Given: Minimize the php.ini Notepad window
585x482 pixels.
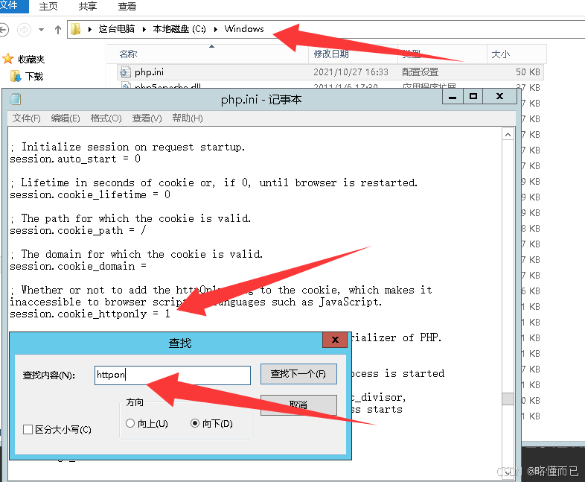Looking at the screenshot, I should 453,96.
